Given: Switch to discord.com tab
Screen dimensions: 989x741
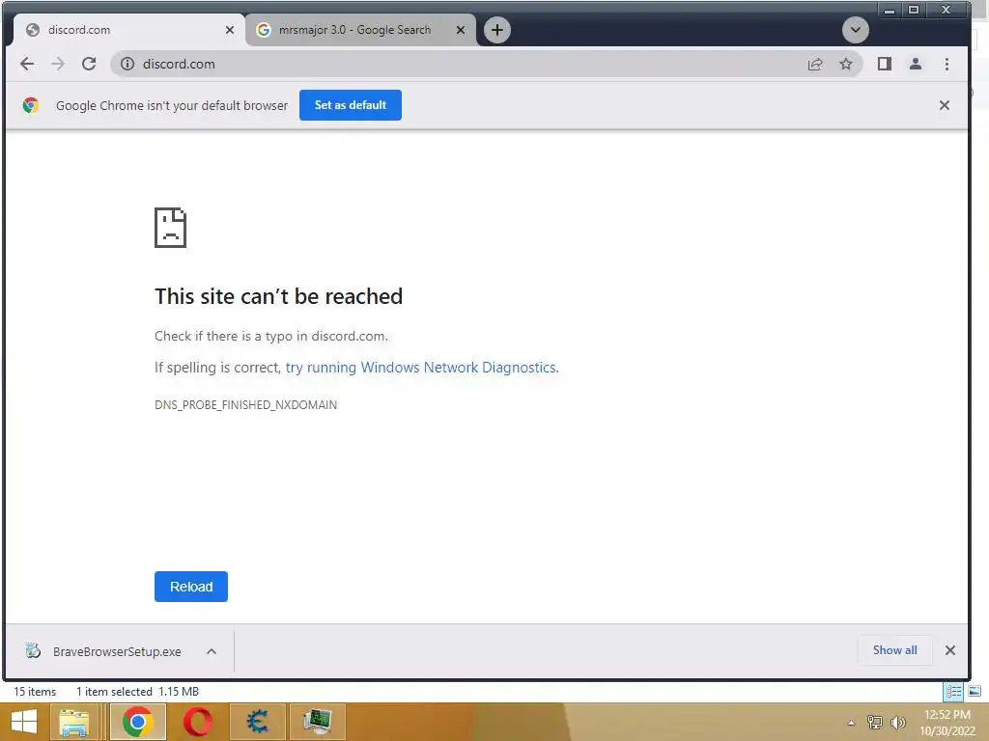Looking at the screenshot, I should [127, 30].
